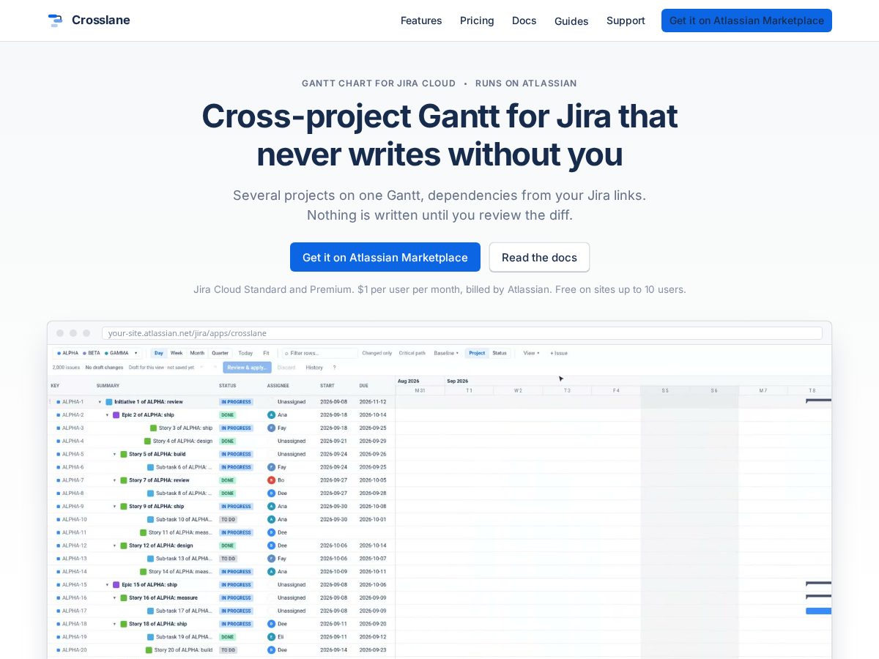Open the Support nav item
Viewport: 879px width, 659px height.
626,21
